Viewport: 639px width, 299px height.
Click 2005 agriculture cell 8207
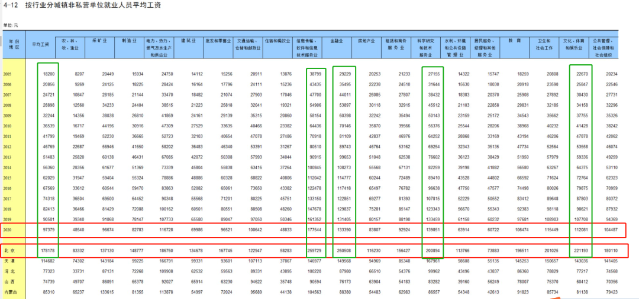79,74
